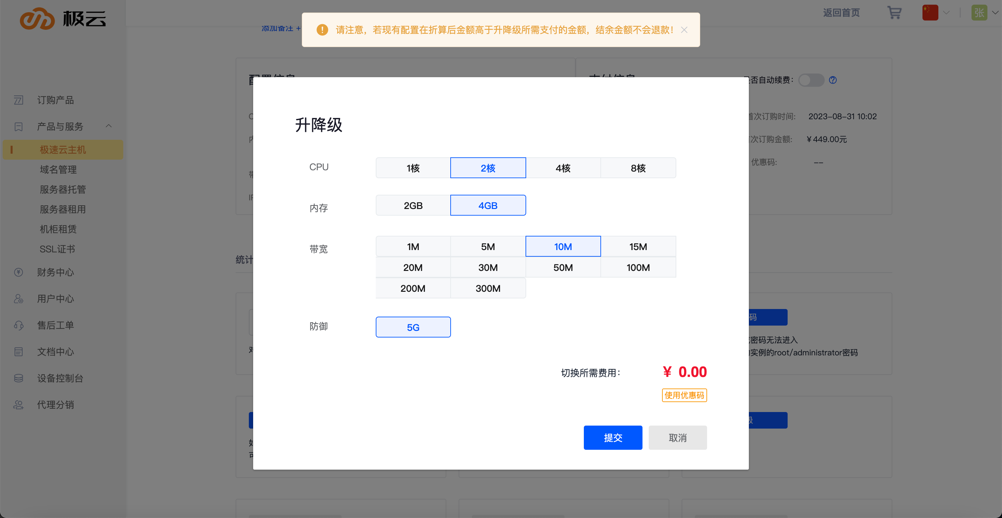This screenshot has width=1002, height=518.
Task: Open 代理分销 from the sidebar
Action: click(55, 404)
